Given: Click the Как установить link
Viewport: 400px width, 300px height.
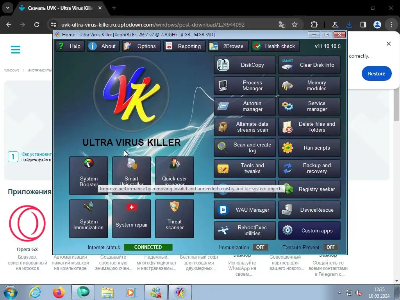Looking at the screenshot, I should tap(36, 154).
